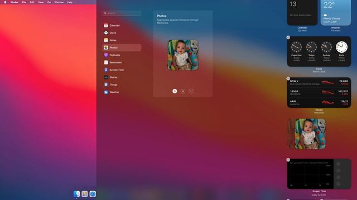Image resolution: width=357 pixels, height=200 pixels.
Task: Click the Sydney clock face
Action: tap(326, 47)
